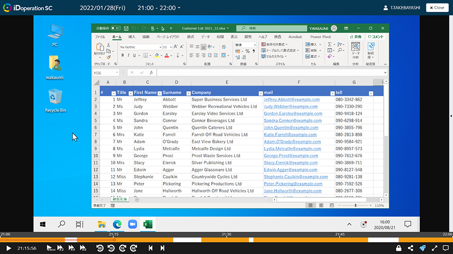Jump to the 21:30 mark on timeline
453x254 pixels.
pyautogui.click(x=226, y=234)
